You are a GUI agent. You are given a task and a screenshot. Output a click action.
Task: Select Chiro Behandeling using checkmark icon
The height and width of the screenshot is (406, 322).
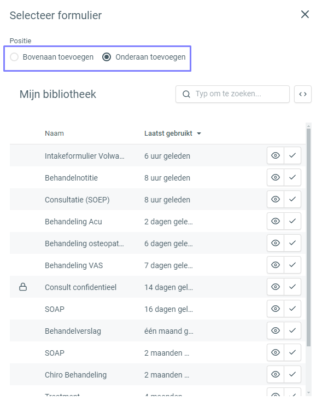pos(292,374)
